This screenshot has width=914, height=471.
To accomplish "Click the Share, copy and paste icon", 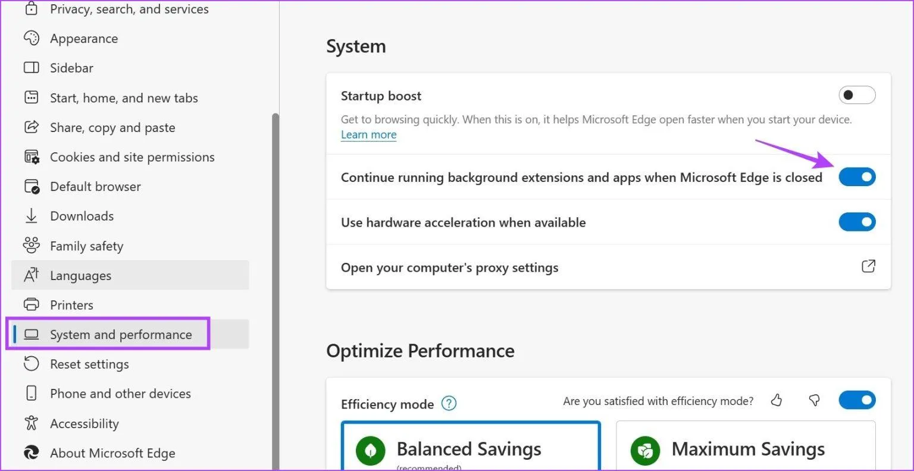I will click(32, 127).
